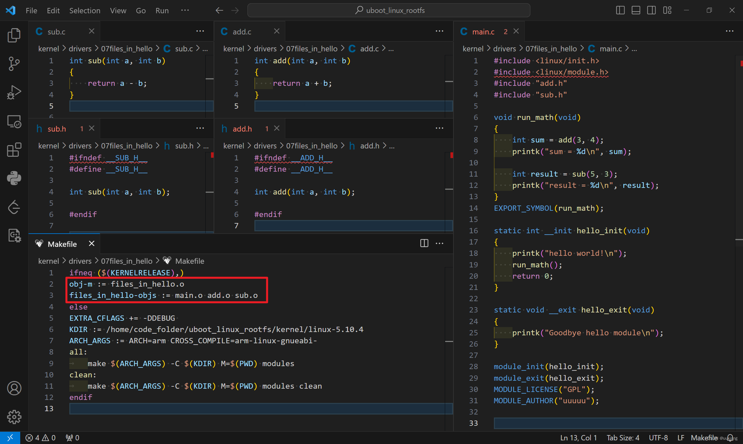Open Run and Debug view
Viewport: 743px width, 444px height.
click(x=14, y=92)
